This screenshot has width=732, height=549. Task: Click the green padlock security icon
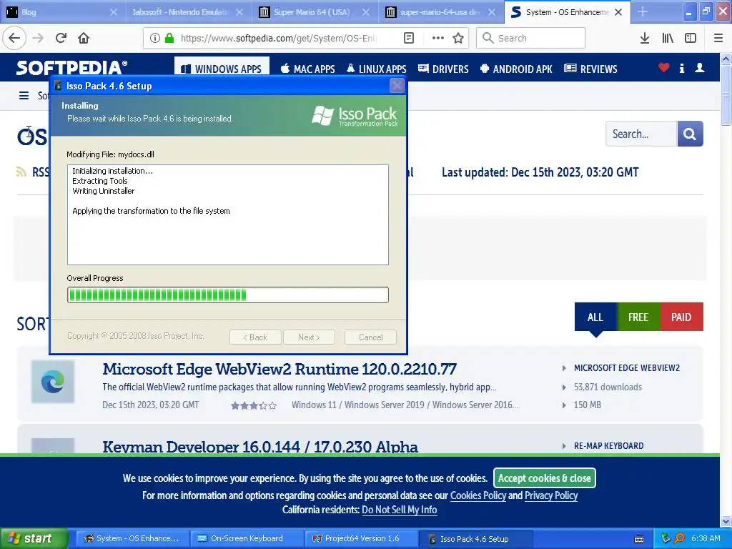169,38
